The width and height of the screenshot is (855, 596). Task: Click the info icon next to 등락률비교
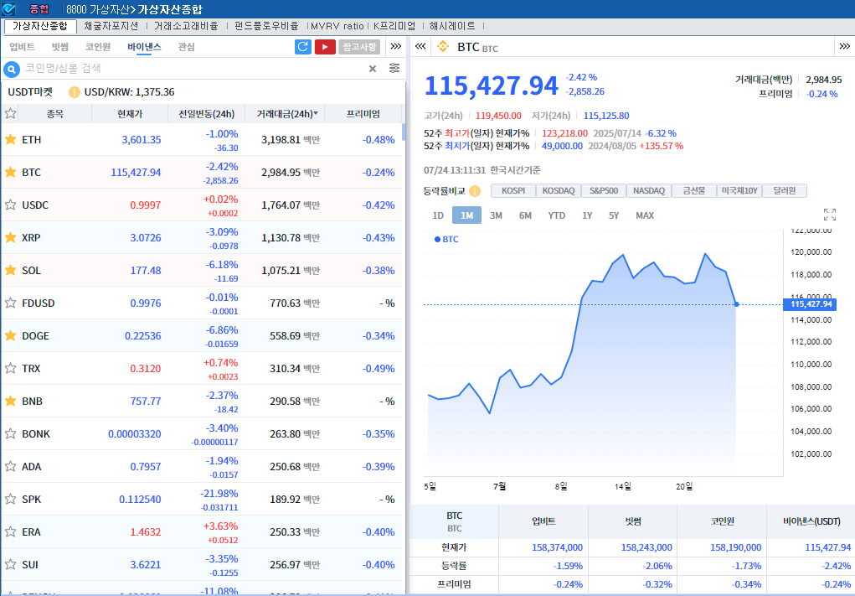[475, 191]
